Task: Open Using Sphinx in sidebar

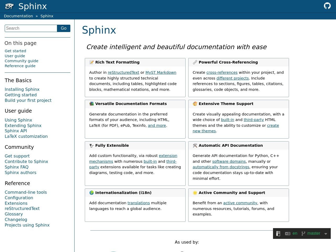Action: [18, 120]
